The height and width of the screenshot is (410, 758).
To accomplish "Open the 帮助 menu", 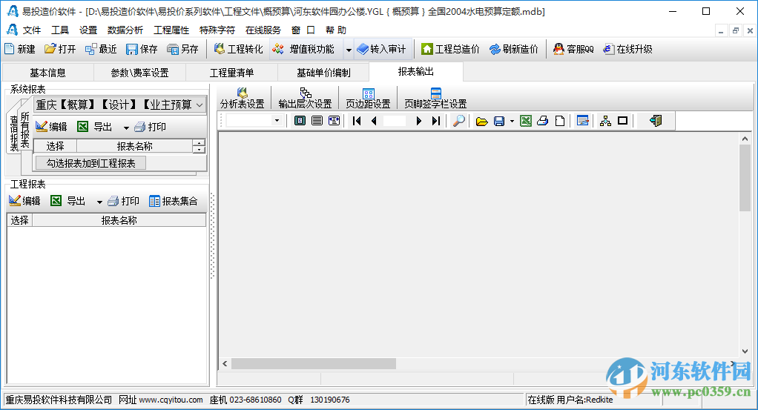I will click(x=335, y=30).
